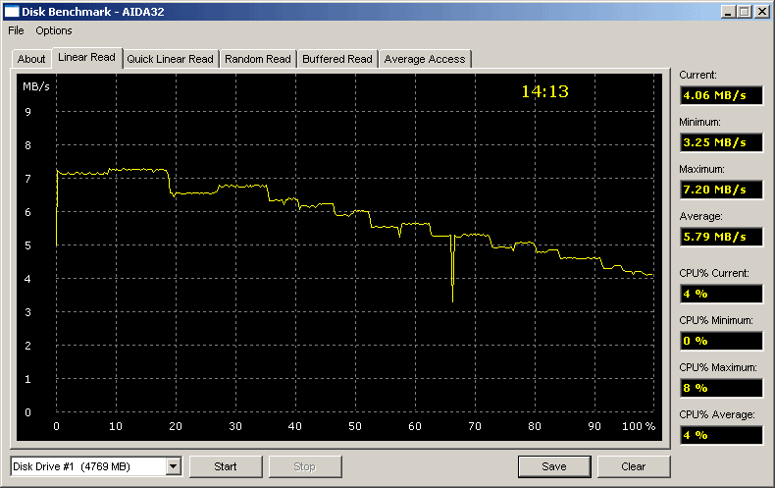Open the Random Read tab
The image size is (775, 488).
[257, 59]
